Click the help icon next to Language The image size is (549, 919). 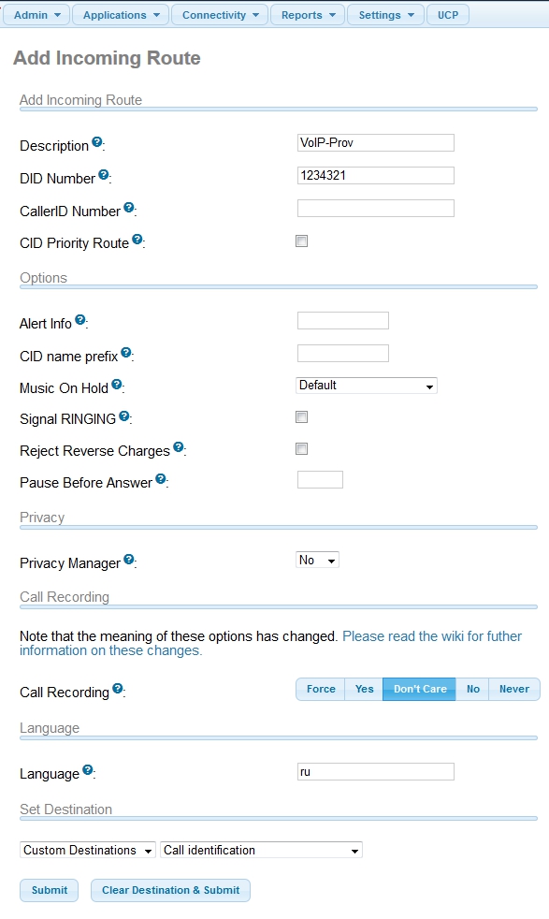[88, 770]
